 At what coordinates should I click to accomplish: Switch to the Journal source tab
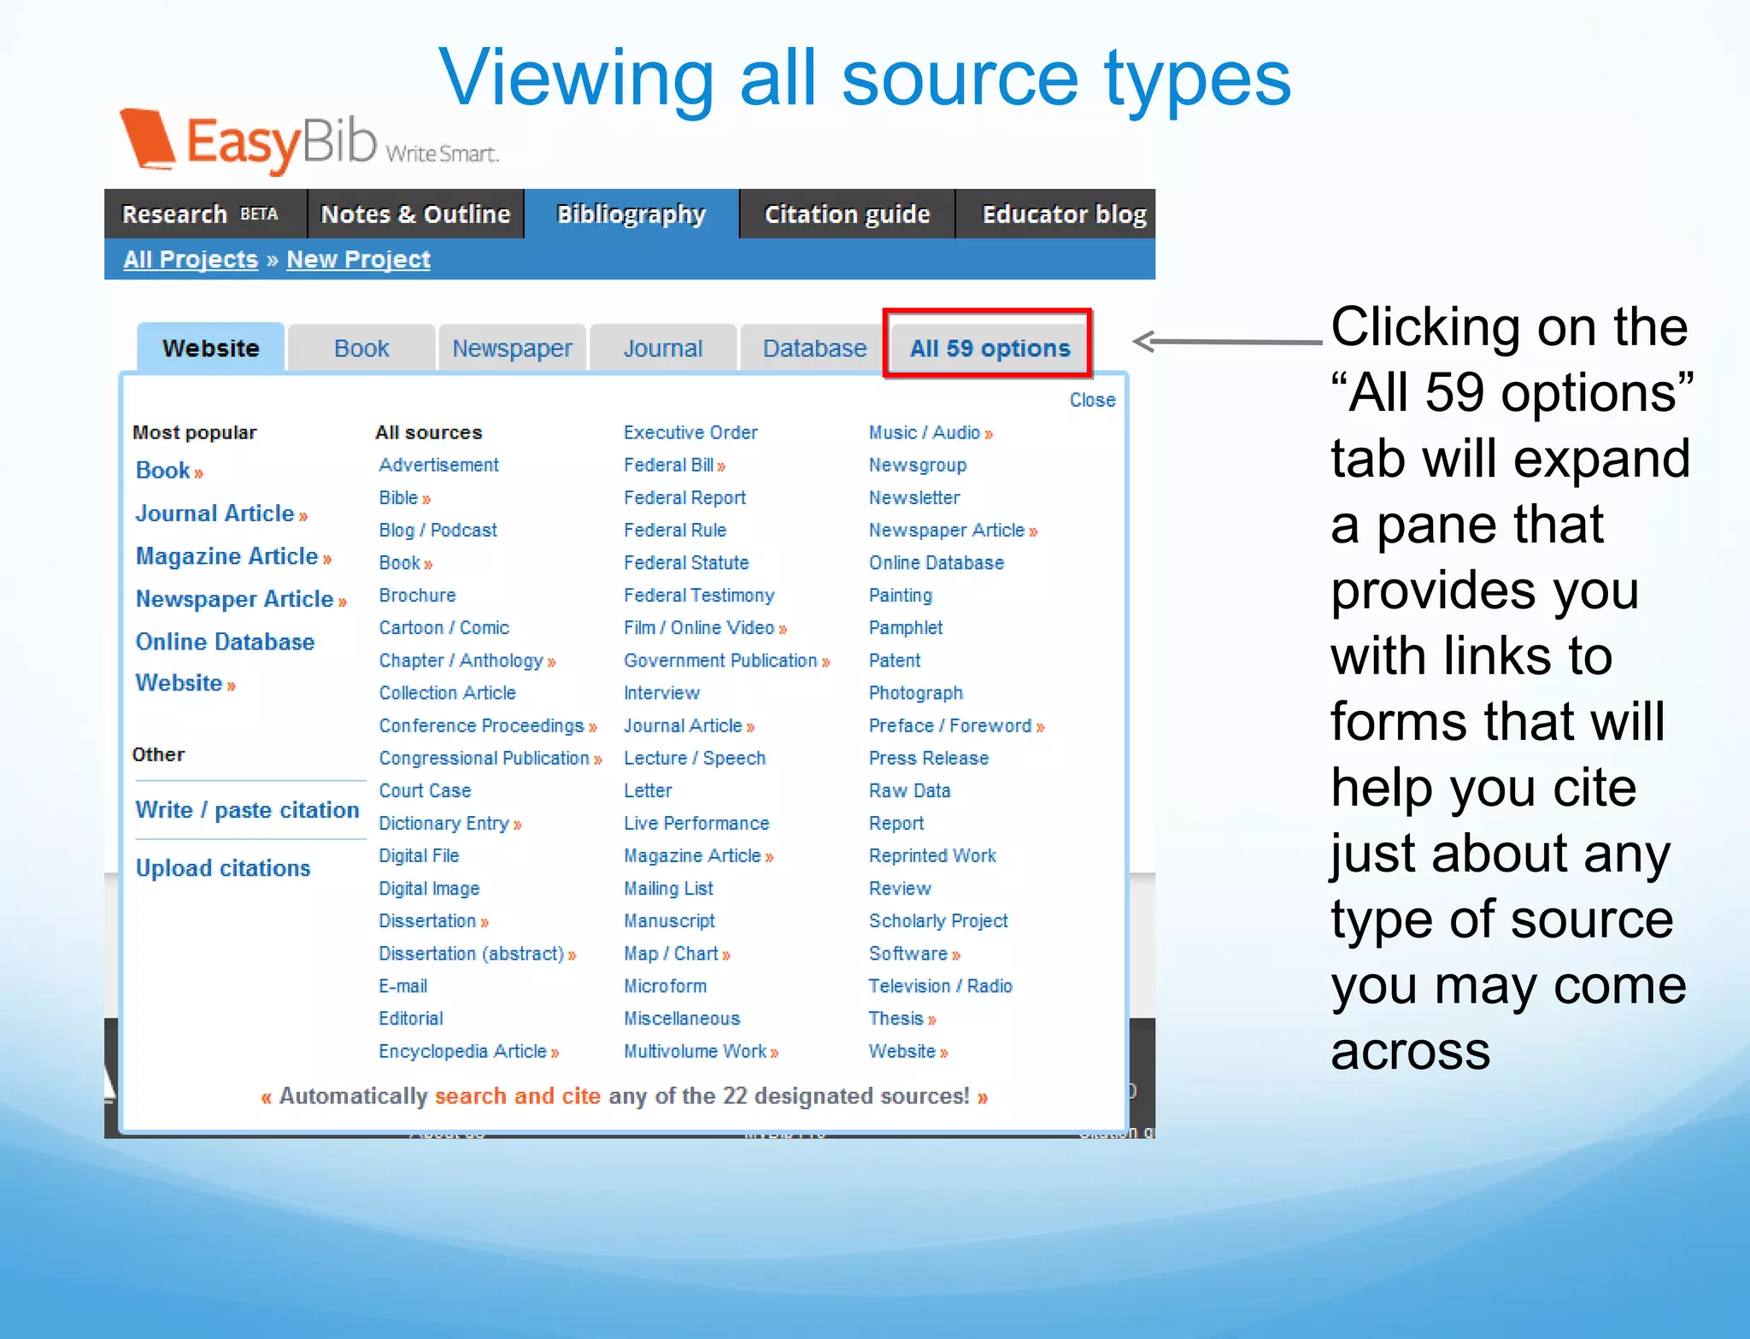(x=663, y=348)
